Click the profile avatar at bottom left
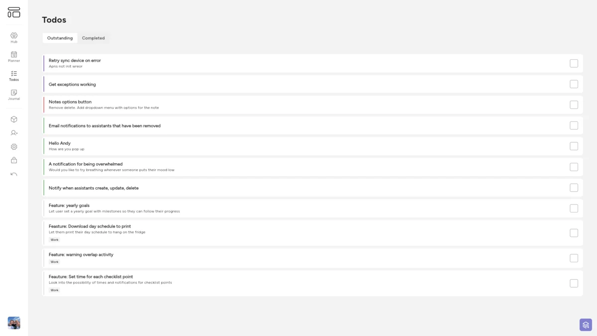 coord(14,323)
